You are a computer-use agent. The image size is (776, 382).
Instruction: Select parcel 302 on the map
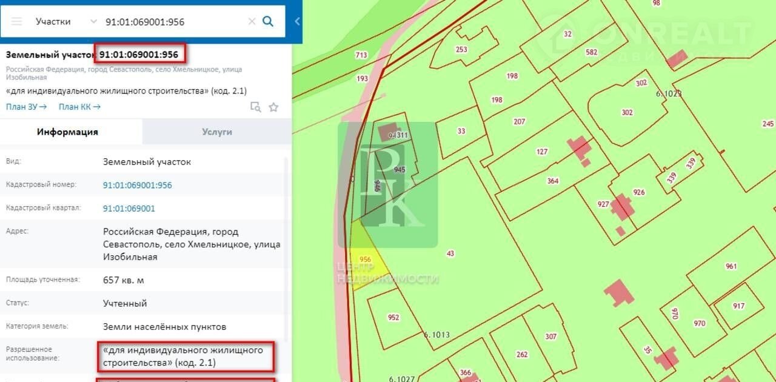click(627, 112)
